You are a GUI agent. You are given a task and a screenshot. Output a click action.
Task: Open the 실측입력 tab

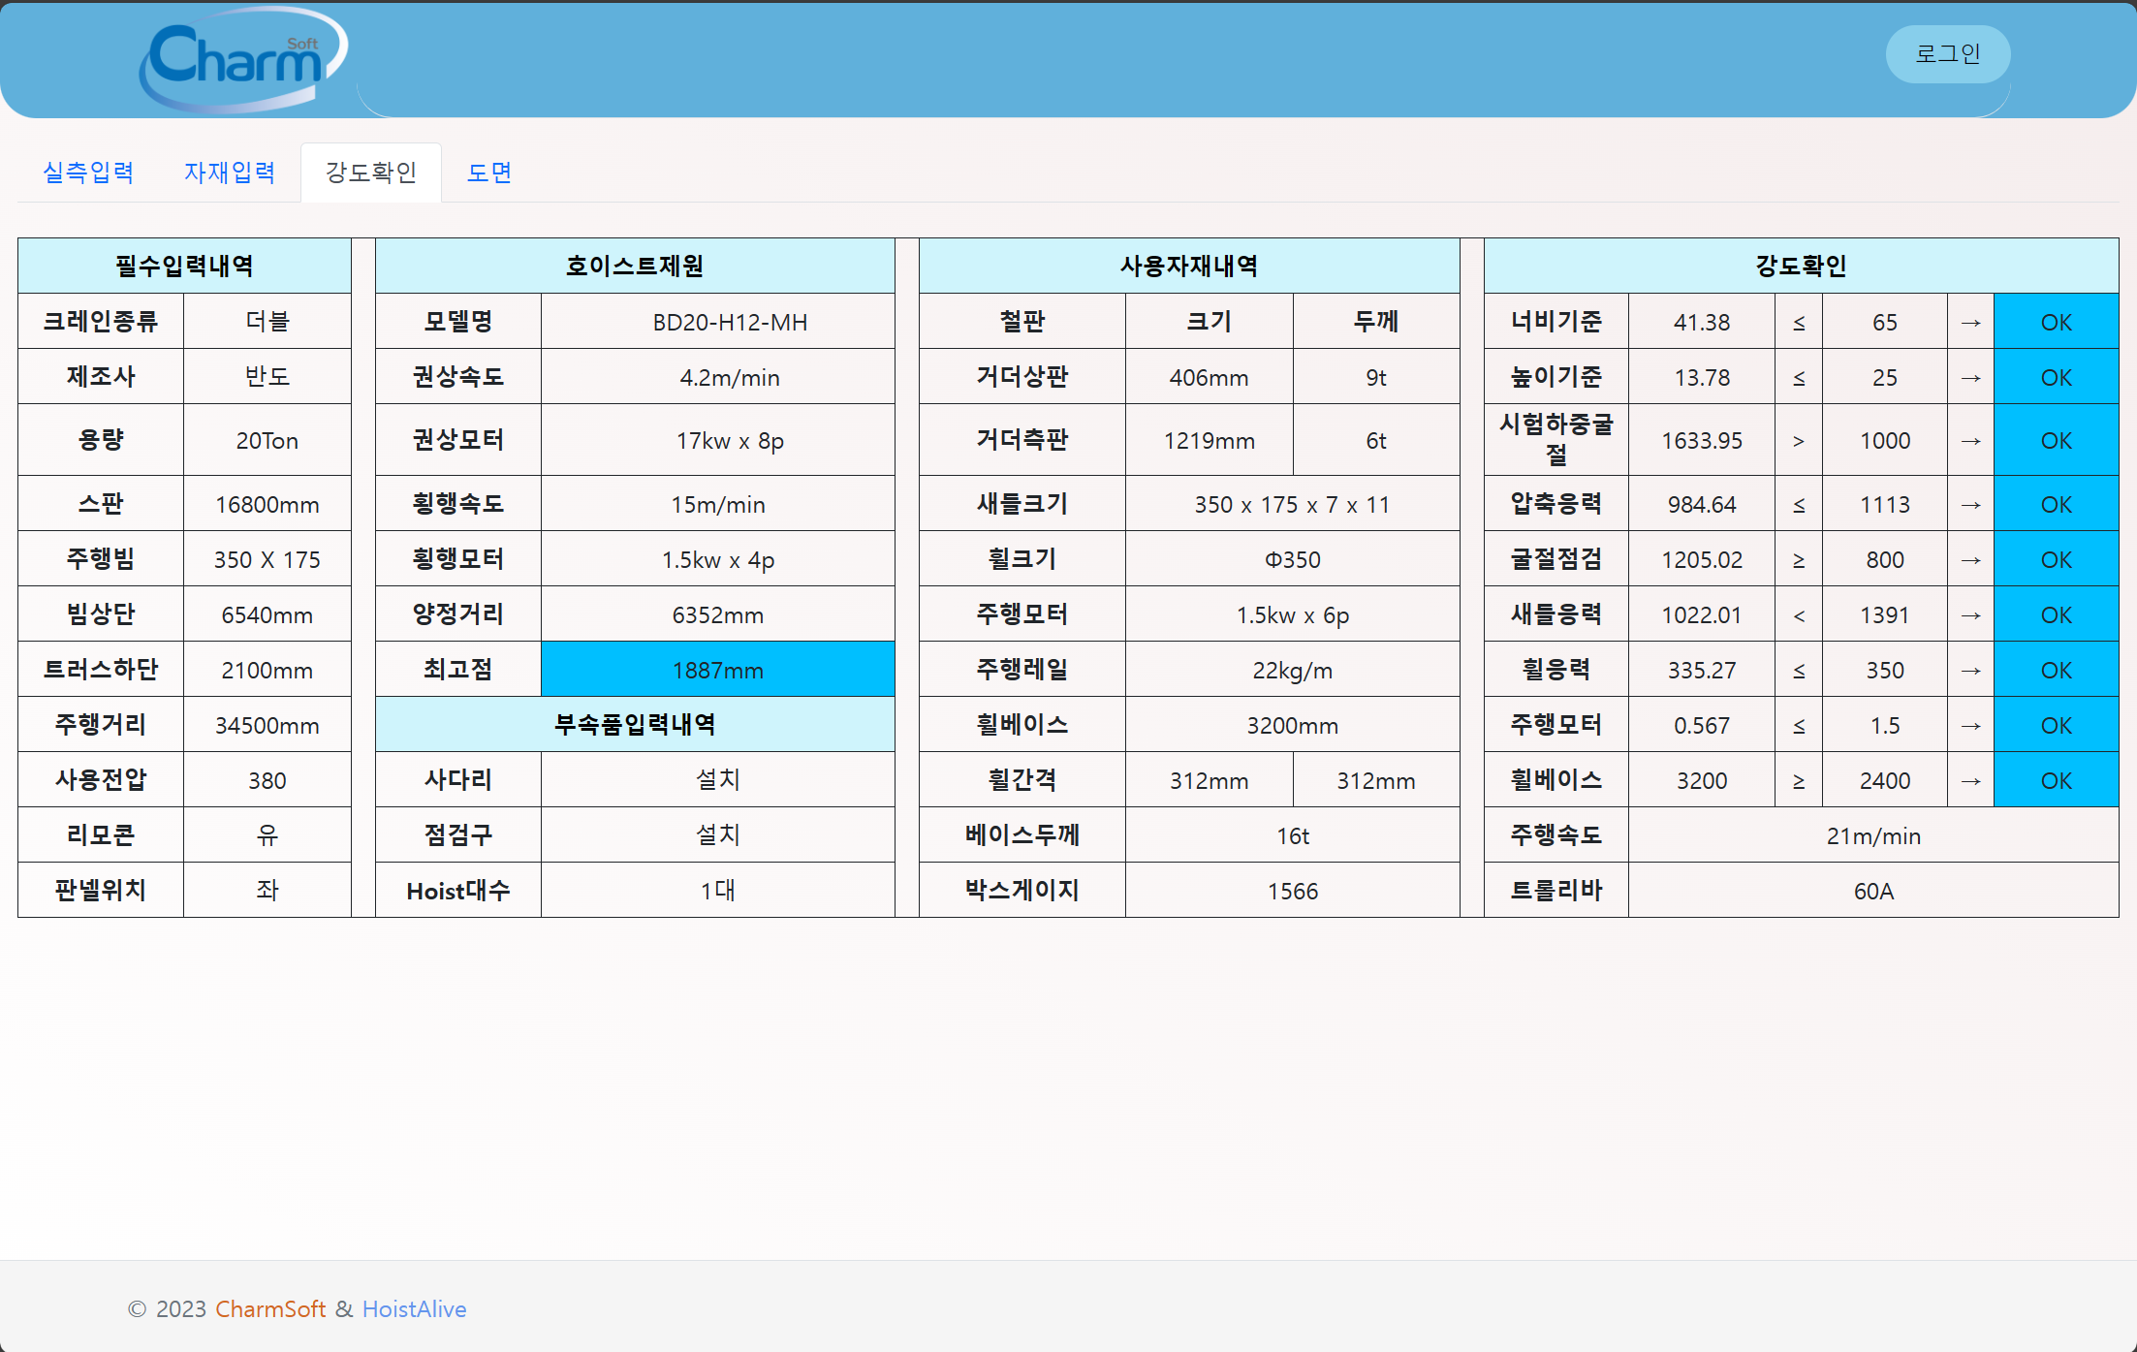[88, 173]
